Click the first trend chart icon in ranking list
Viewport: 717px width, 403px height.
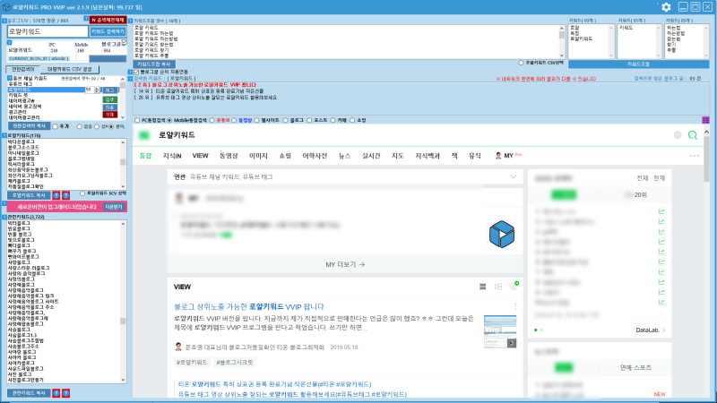[x=661, y=211]
